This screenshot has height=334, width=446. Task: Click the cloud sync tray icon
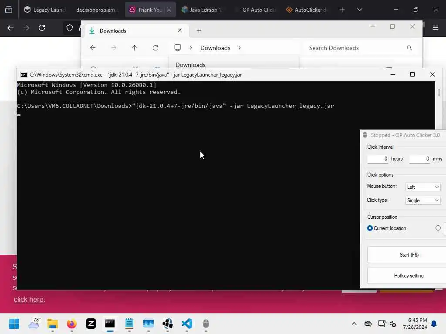tap(368, 324)
